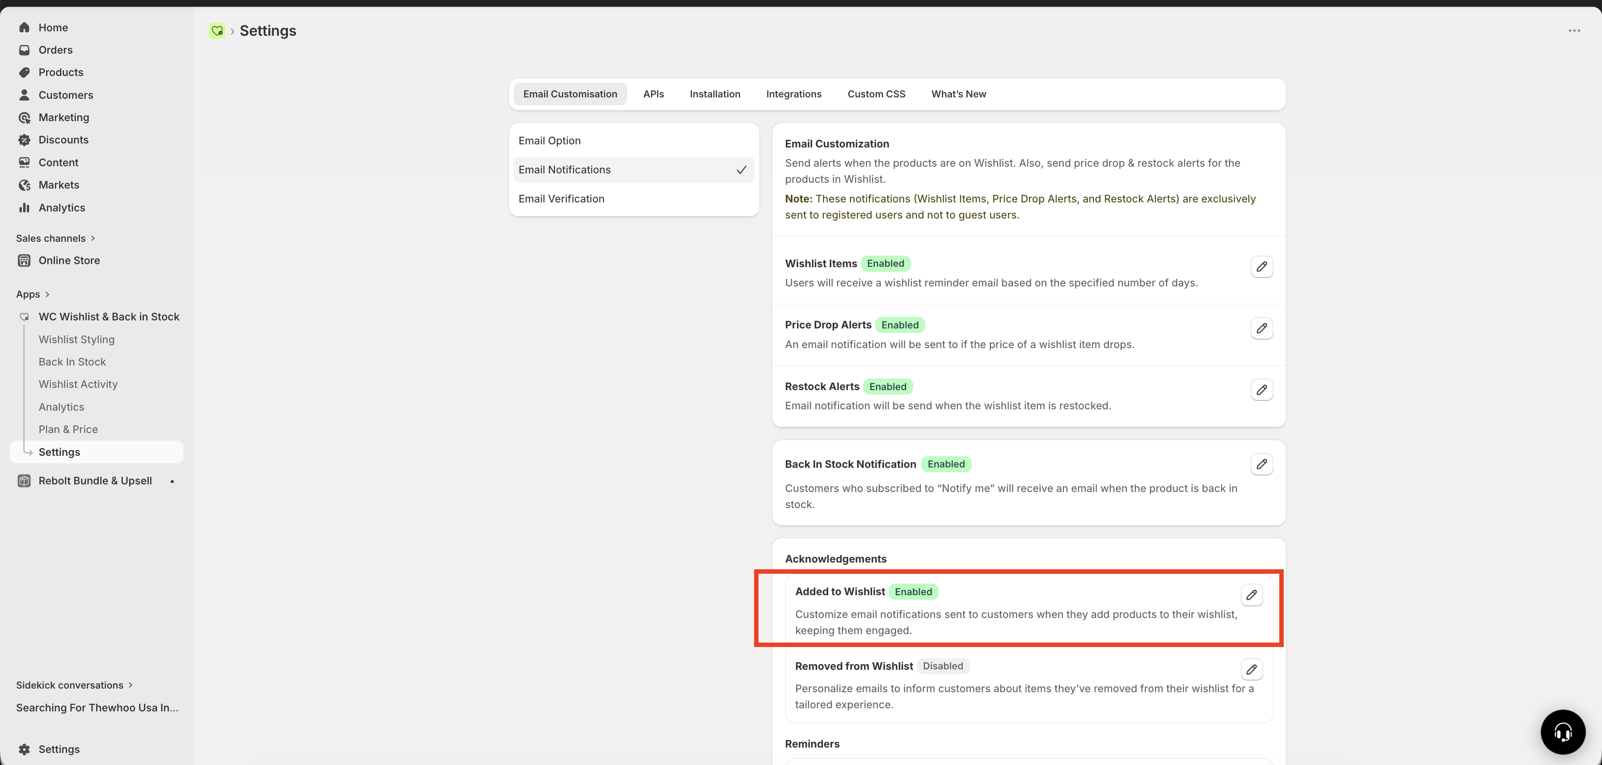The image size is (1602, 765).
Task: Open Orders page
Action: point(55,50)
